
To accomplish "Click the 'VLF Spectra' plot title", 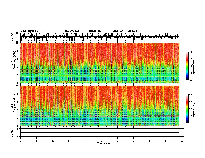I will point(29,31).
